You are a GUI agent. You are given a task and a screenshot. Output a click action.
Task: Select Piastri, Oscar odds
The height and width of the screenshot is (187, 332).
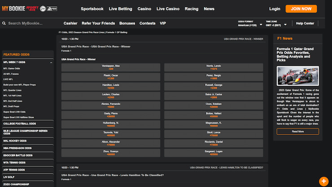111,77
